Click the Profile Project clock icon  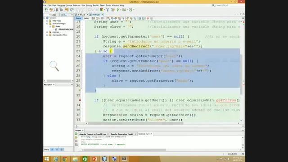click(130, 9)
